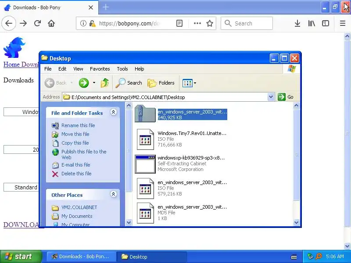Toggle the Folders pane button

[161, 83]
